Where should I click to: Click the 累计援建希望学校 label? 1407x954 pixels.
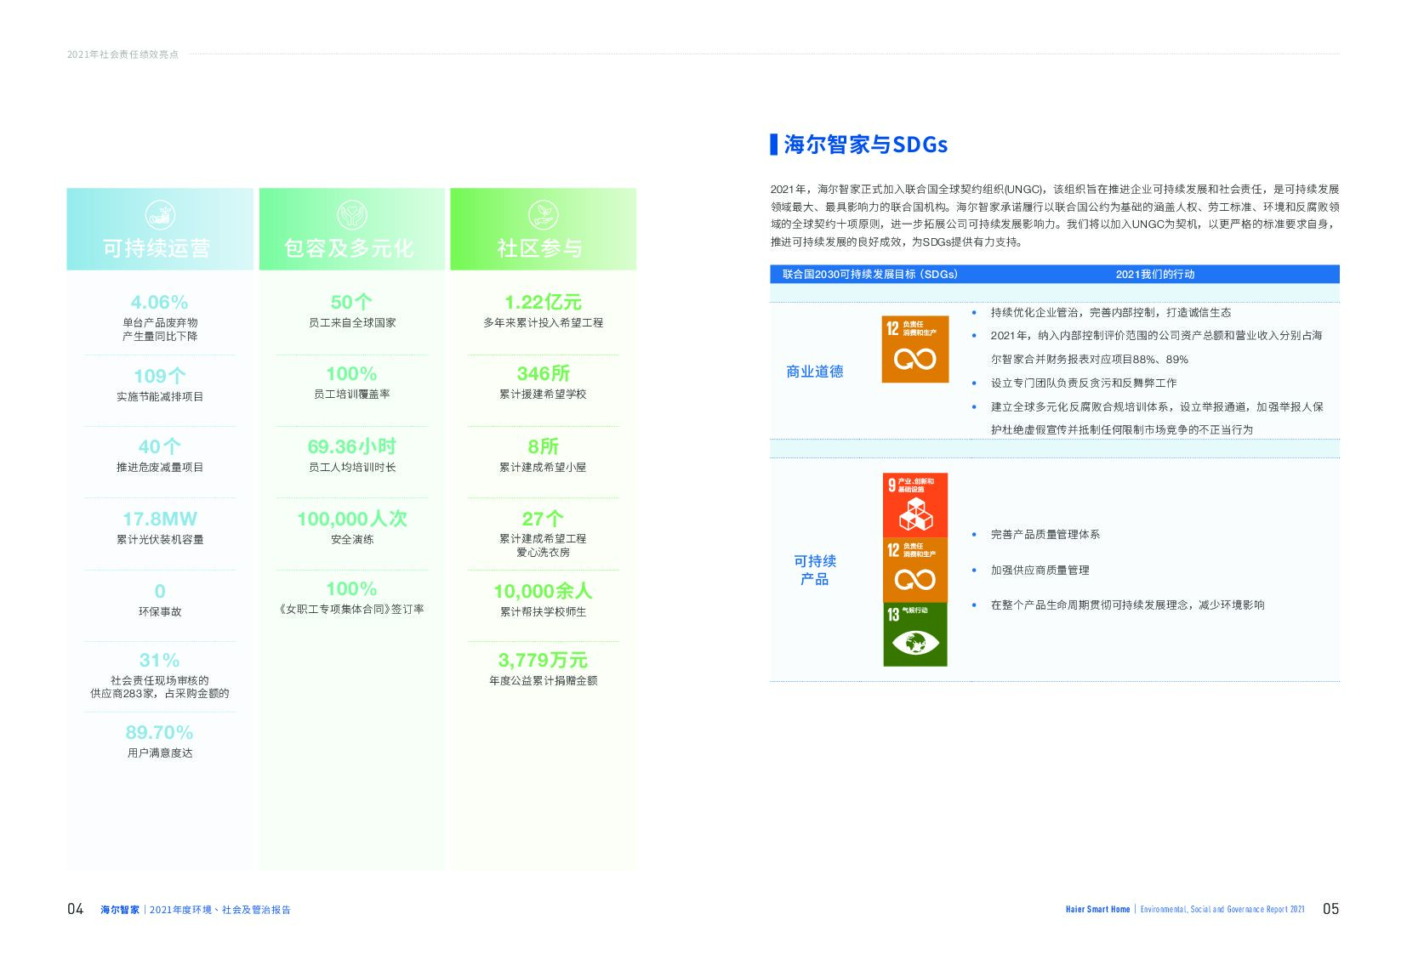[x=543, y=394]
